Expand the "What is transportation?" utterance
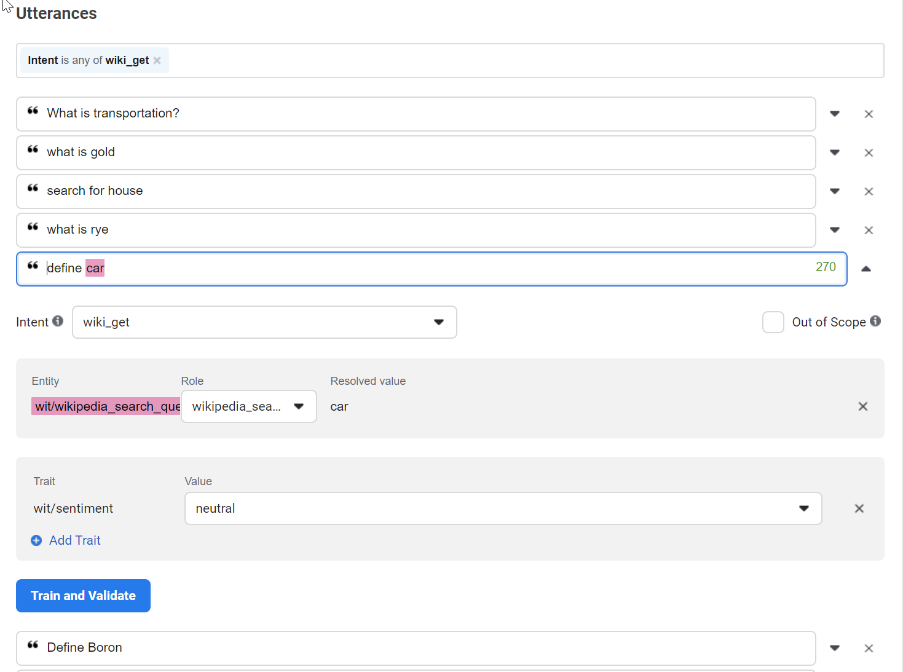 pos(834,114)
